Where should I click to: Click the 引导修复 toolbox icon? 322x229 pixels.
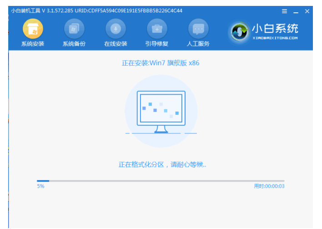coord(156,29)
